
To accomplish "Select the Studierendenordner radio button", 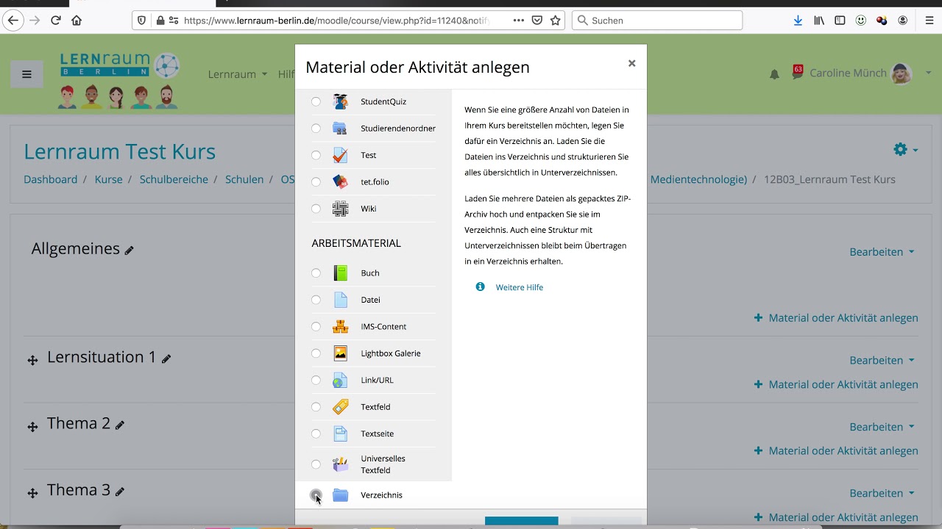I will pos(316,129).
